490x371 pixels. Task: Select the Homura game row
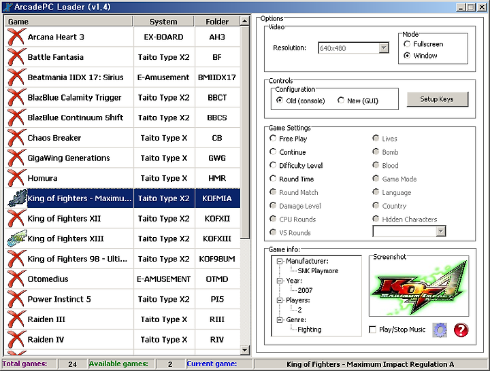(122, 178)
